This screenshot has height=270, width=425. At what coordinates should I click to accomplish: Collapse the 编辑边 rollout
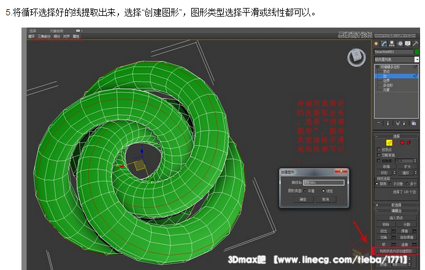coord(396,211)
